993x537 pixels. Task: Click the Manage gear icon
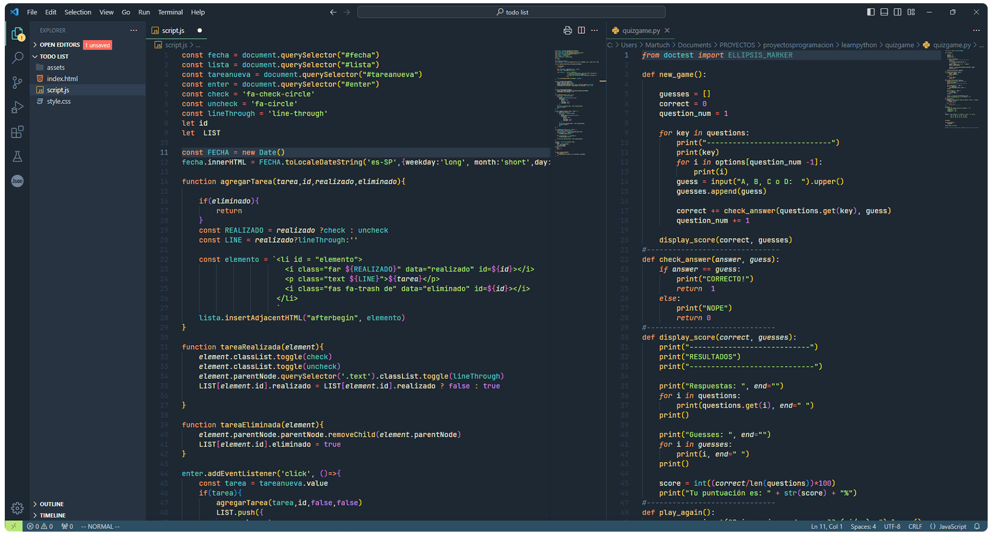[17, 508]
